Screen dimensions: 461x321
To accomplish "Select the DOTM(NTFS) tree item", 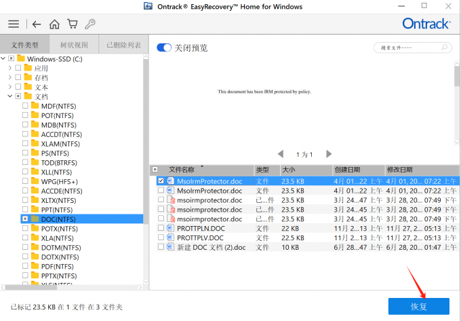I will (61, 248).
